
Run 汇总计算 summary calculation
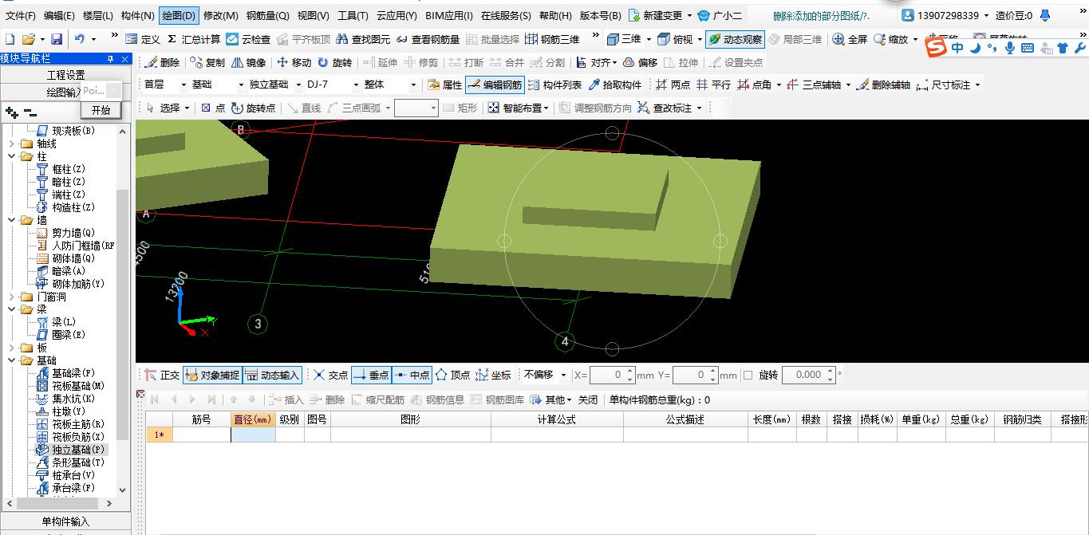click(x=194, y=39)
